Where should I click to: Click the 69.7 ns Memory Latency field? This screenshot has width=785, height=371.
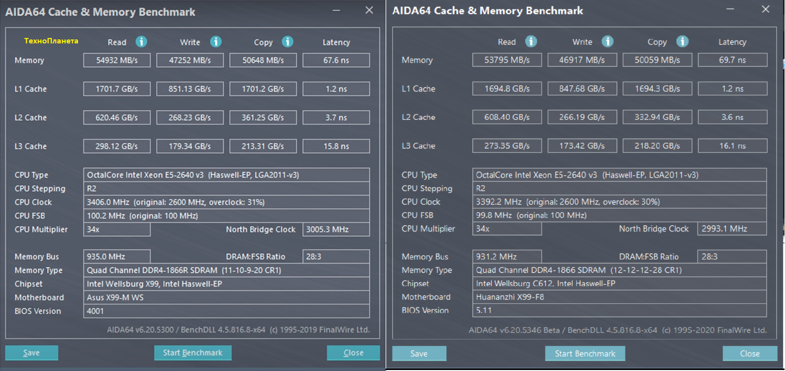(732, 60)
